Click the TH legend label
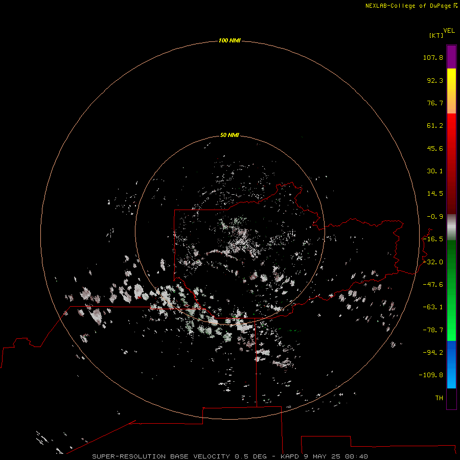The height and width of the screenshot is (460, 460). pos(439,398)
